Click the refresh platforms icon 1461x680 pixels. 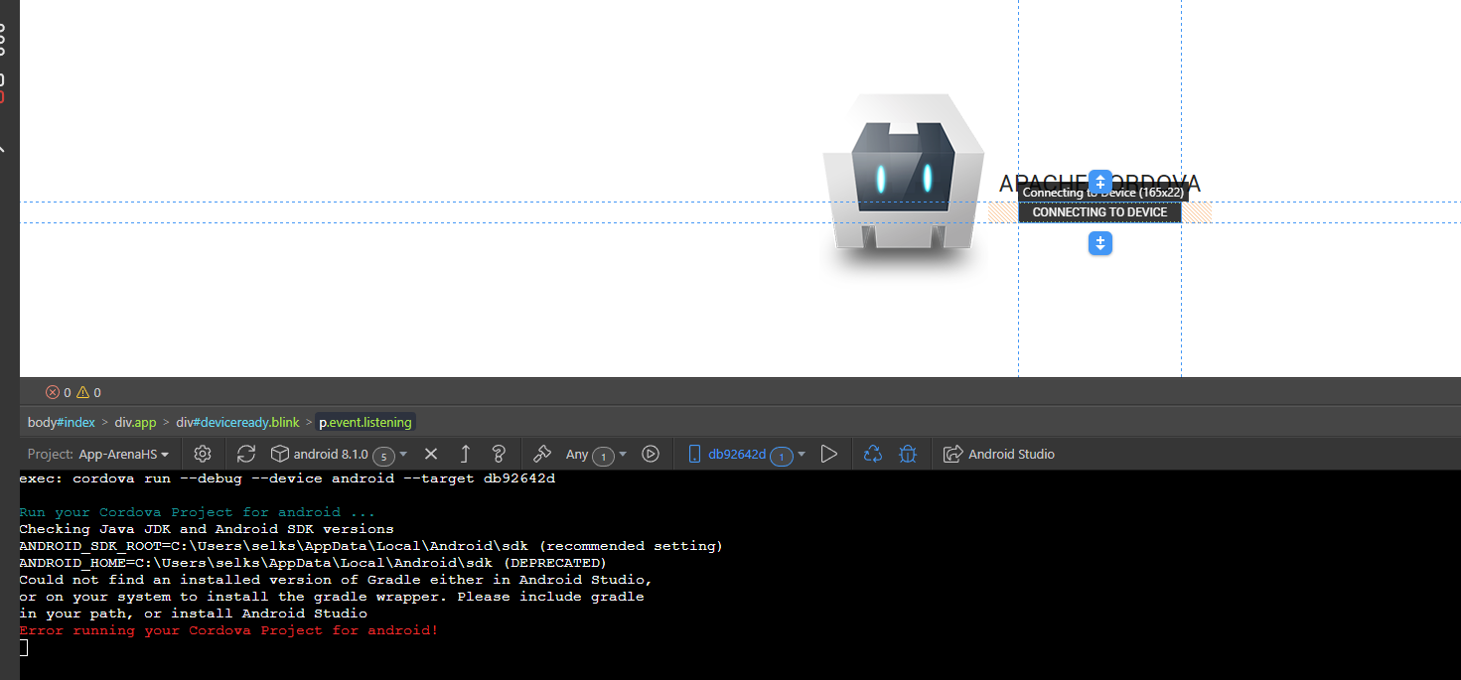246,454
